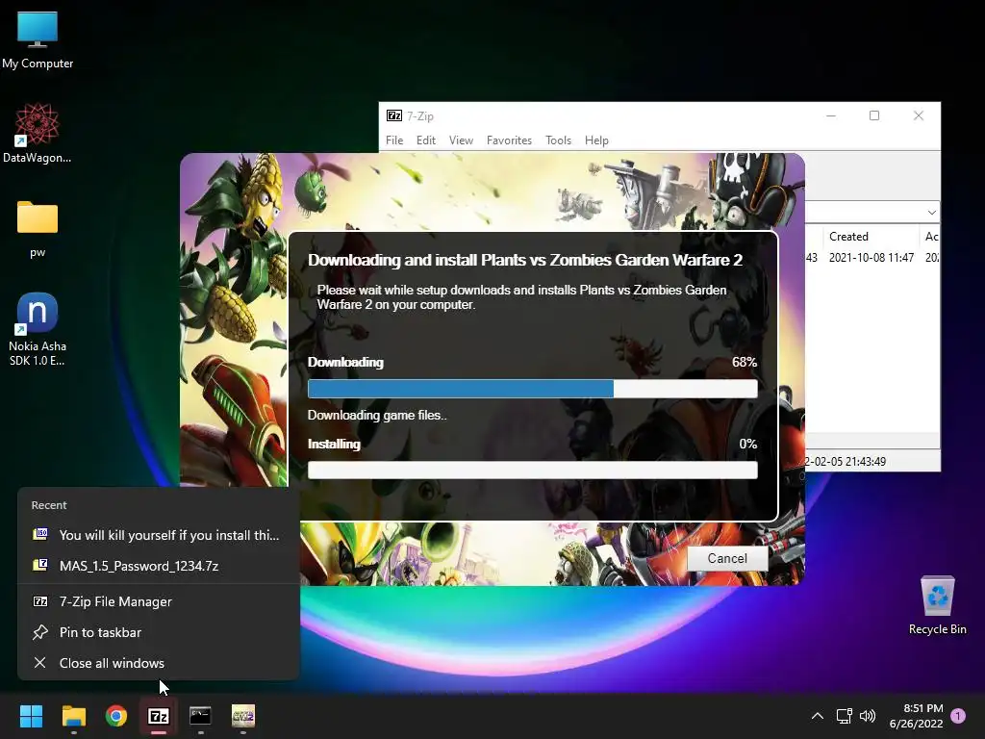This screenshot has width=985, height=739.
Task: Open recent 'You will kill yourself' ISO item
Action: [x=159, y=535]
